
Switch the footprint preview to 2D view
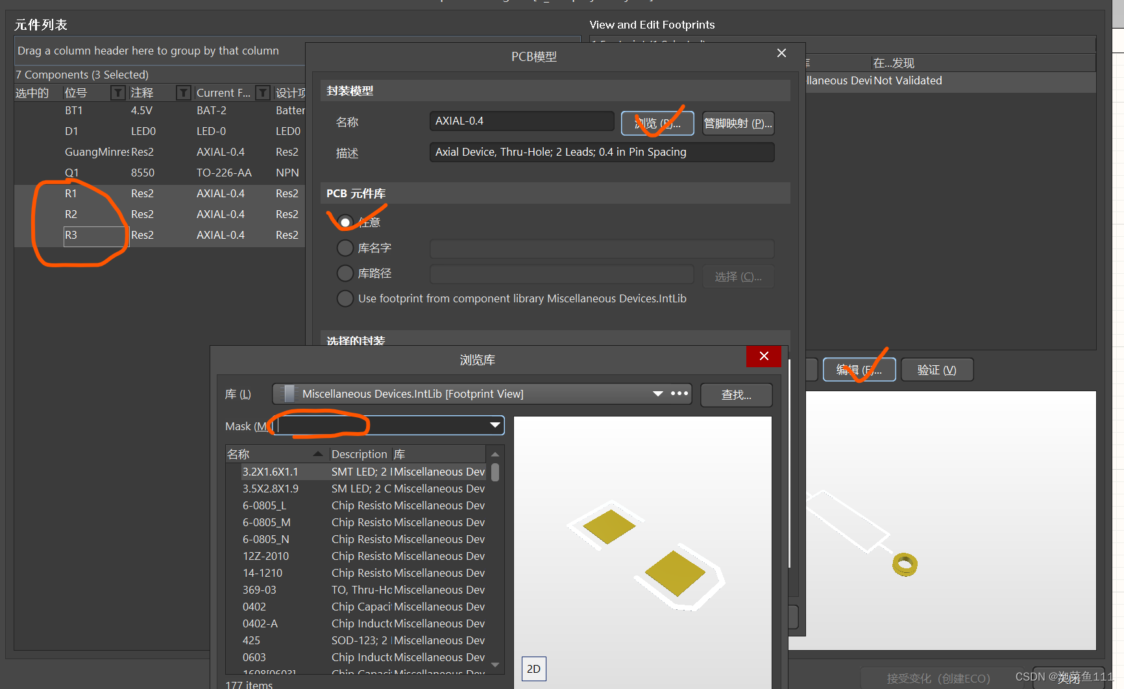533,668
